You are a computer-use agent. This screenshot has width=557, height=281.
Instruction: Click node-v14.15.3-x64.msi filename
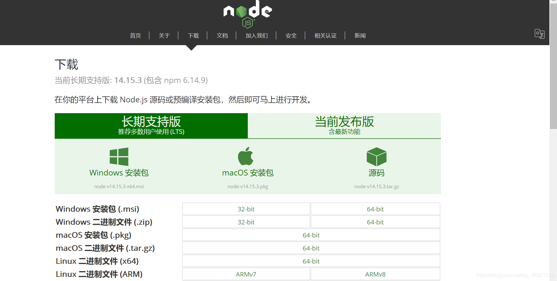119,187
